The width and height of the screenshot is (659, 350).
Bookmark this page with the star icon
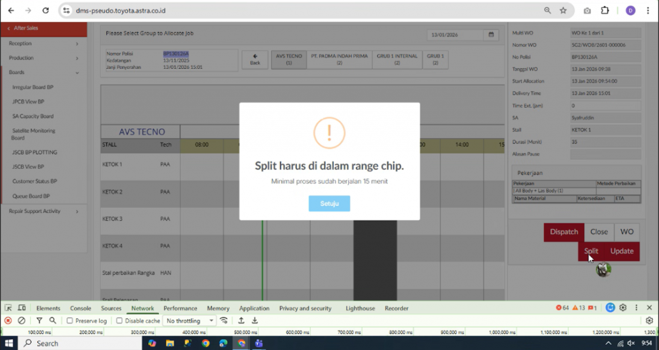pyautogui.click(x=563, y=10)
